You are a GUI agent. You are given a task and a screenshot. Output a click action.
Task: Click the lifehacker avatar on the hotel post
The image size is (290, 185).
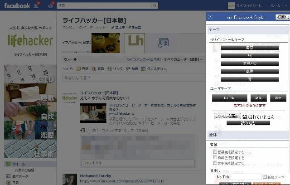point(70,97)
